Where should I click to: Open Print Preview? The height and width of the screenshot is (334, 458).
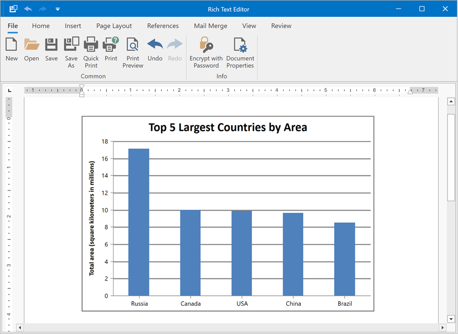tap(132, 49)
